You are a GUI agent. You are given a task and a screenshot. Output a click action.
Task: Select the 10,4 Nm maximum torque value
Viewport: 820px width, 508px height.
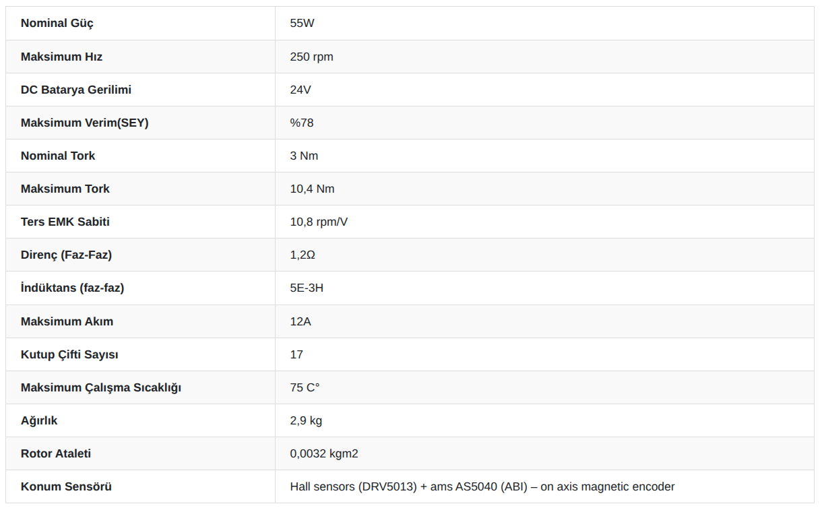coord(312,189)
